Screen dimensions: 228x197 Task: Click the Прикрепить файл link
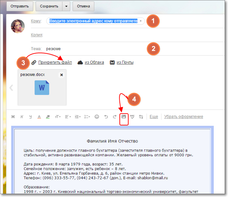pos(55,62)
